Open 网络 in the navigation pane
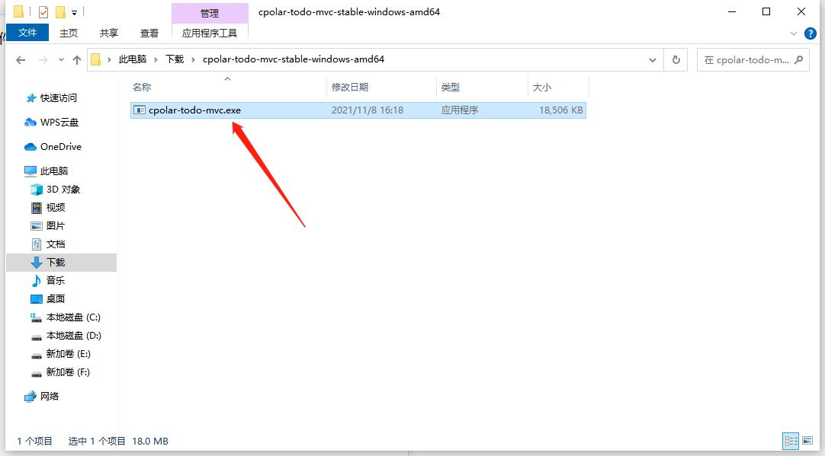825x456 pixels. [50, 396]
